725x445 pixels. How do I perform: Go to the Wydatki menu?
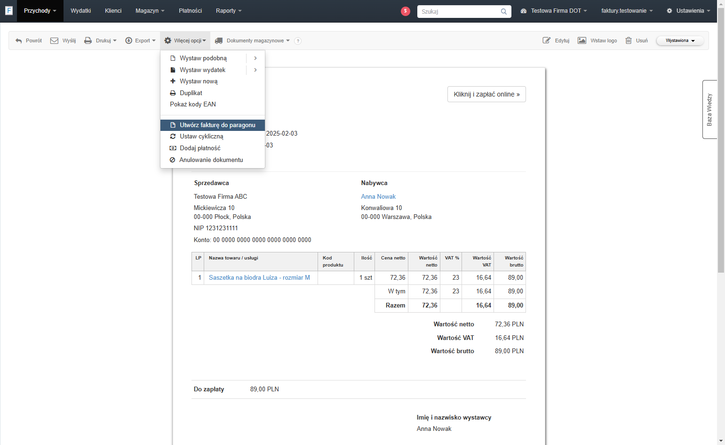[81, 11]
